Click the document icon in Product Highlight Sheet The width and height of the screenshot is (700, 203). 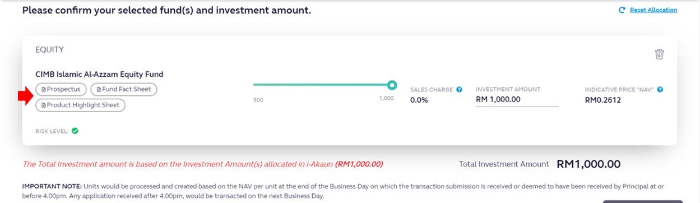point(44,105)
